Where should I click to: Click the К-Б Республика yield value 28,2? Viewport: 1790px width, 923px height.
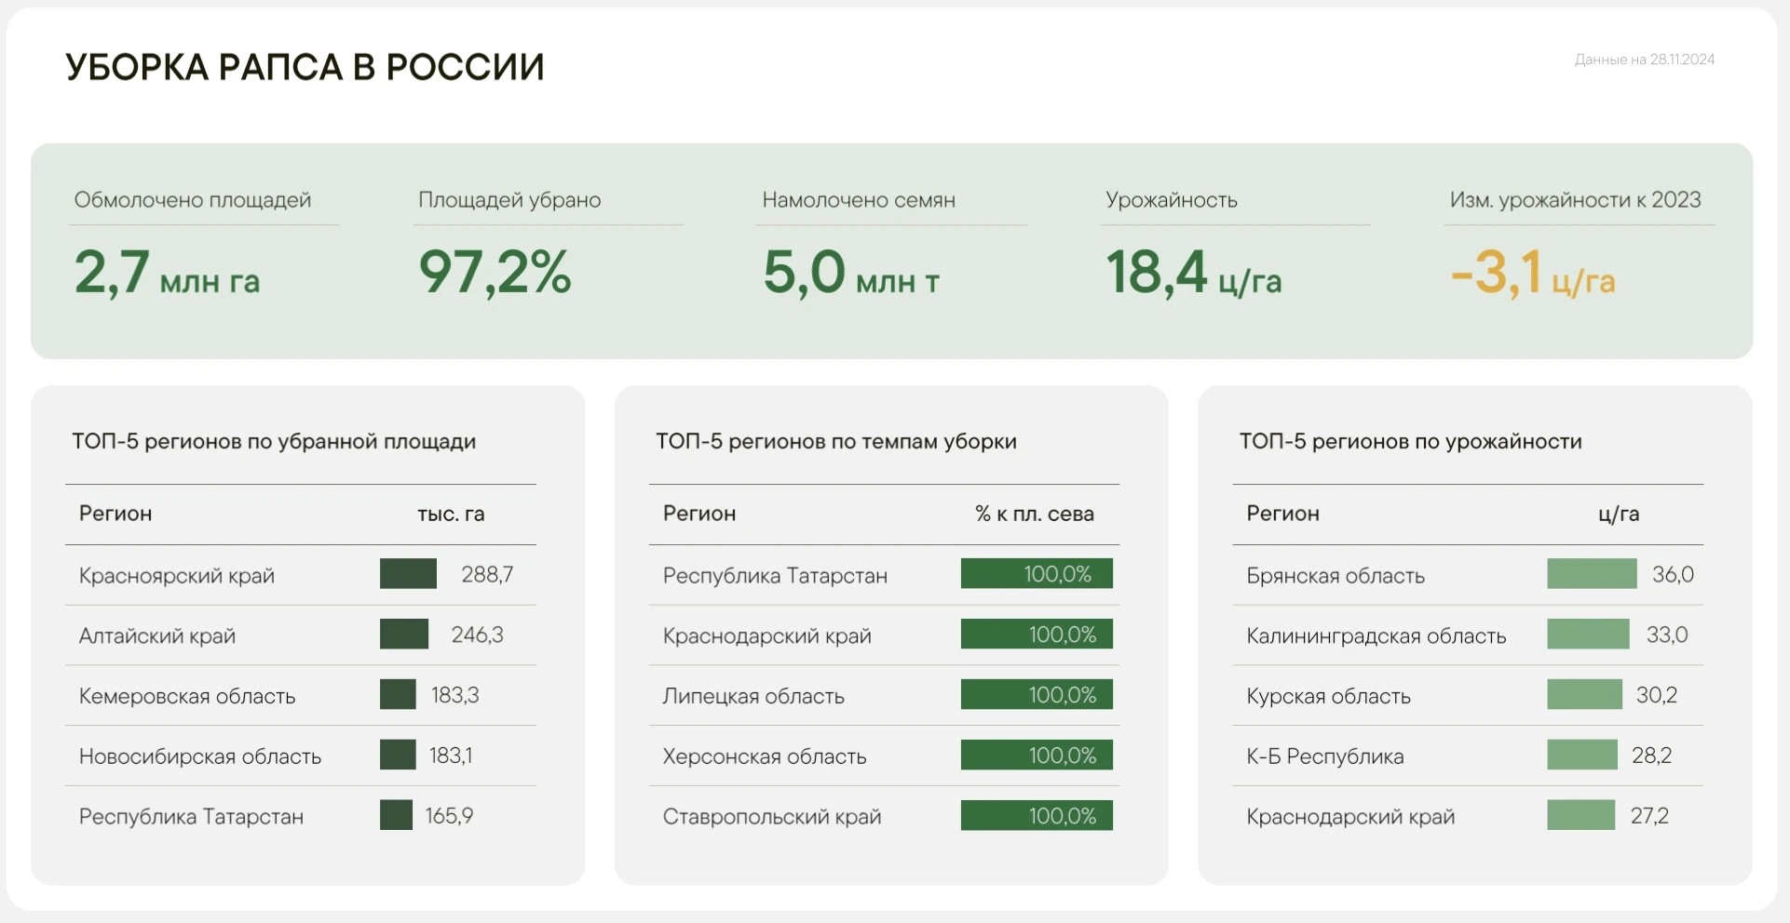1651,756
